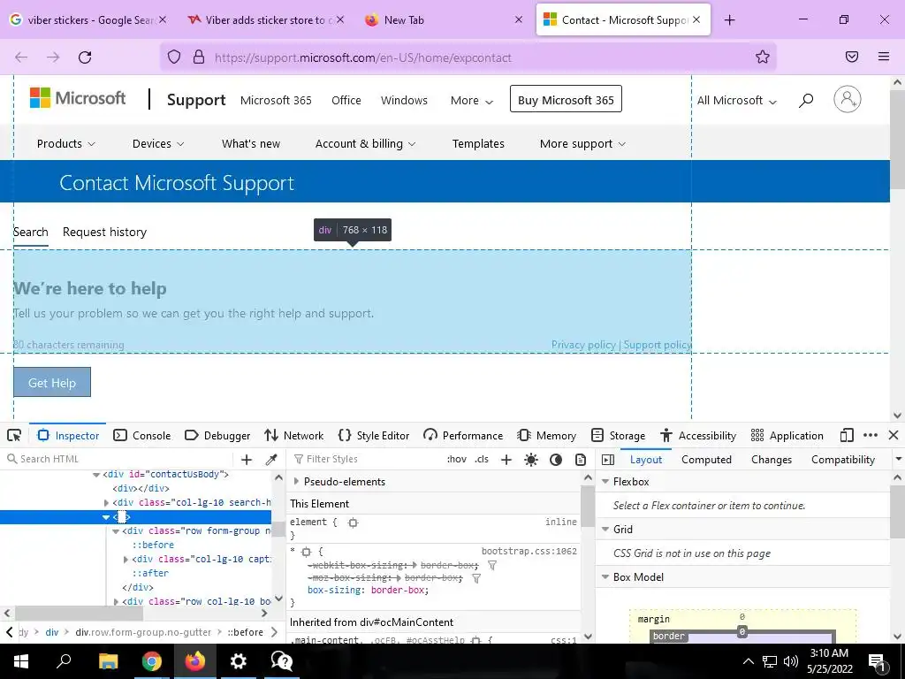Toggle dark color scheme simulation
Viewport: 905px width, 679px height.
[556, 460]
